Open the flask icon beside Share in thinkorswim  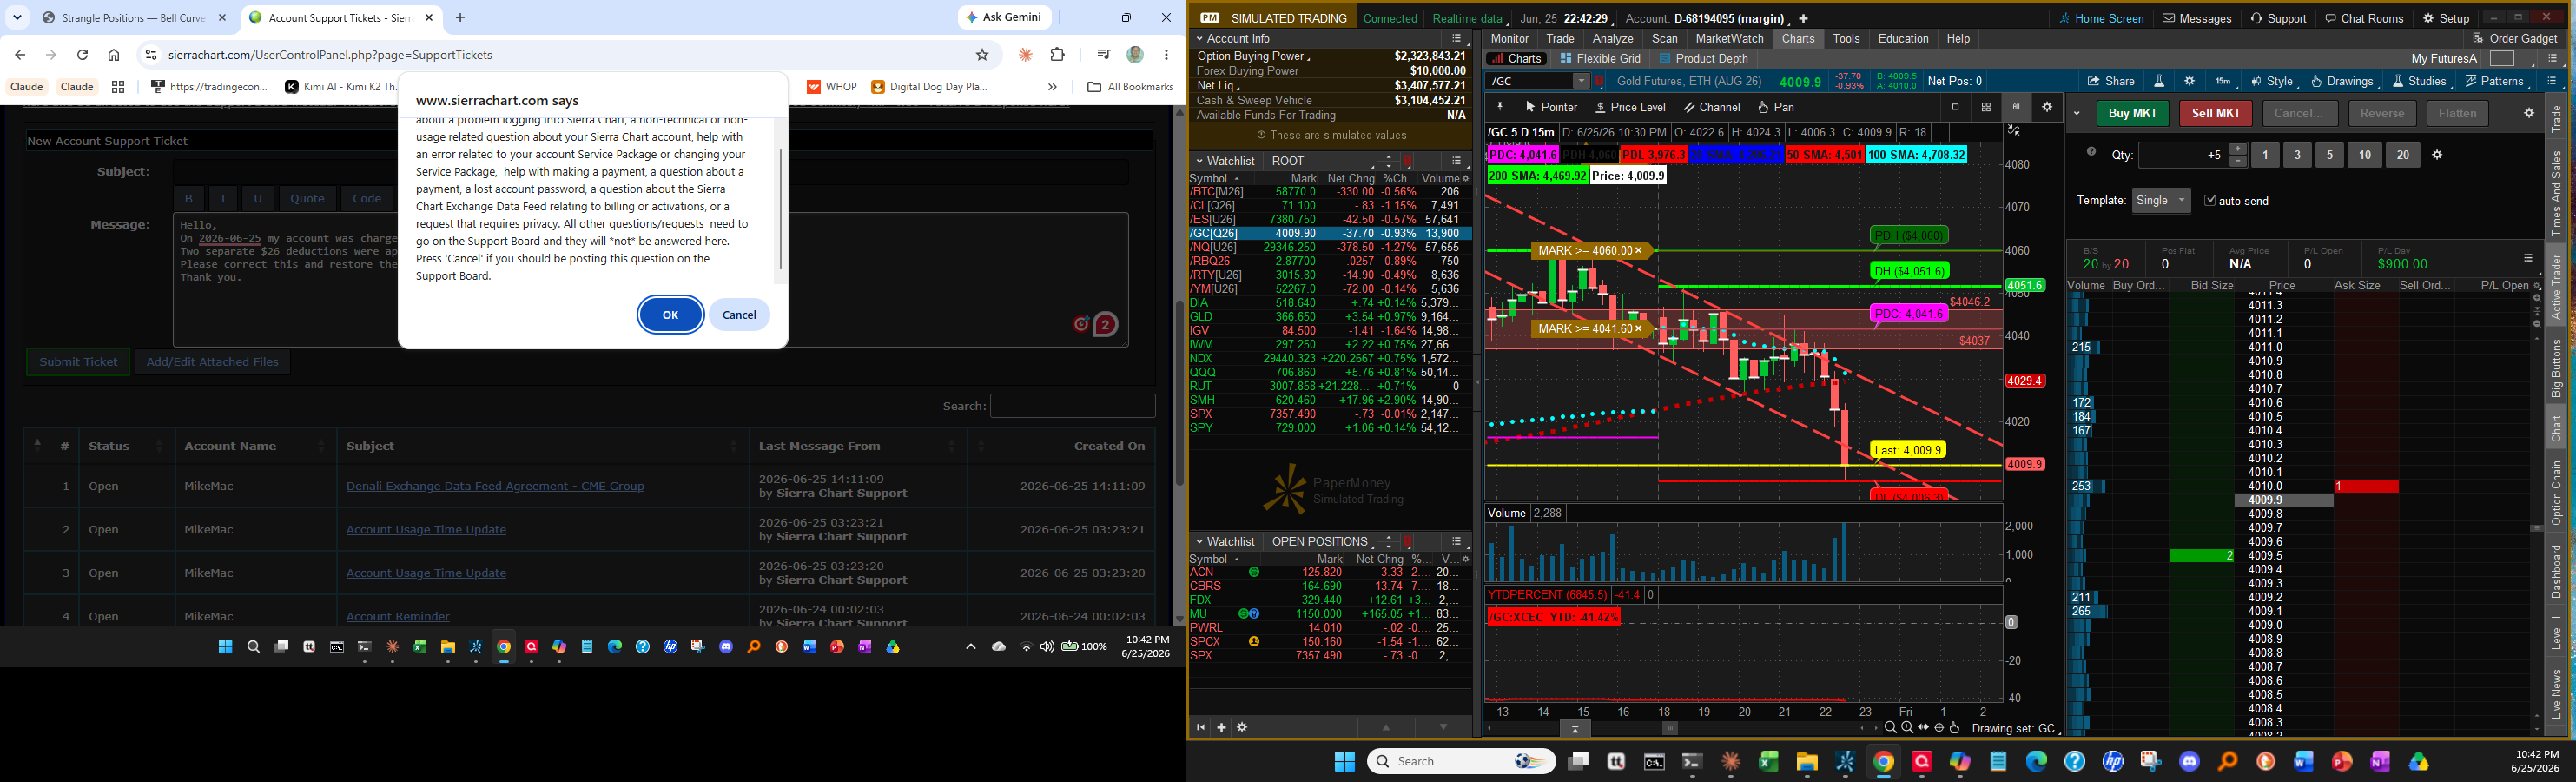pos(2159,81)
